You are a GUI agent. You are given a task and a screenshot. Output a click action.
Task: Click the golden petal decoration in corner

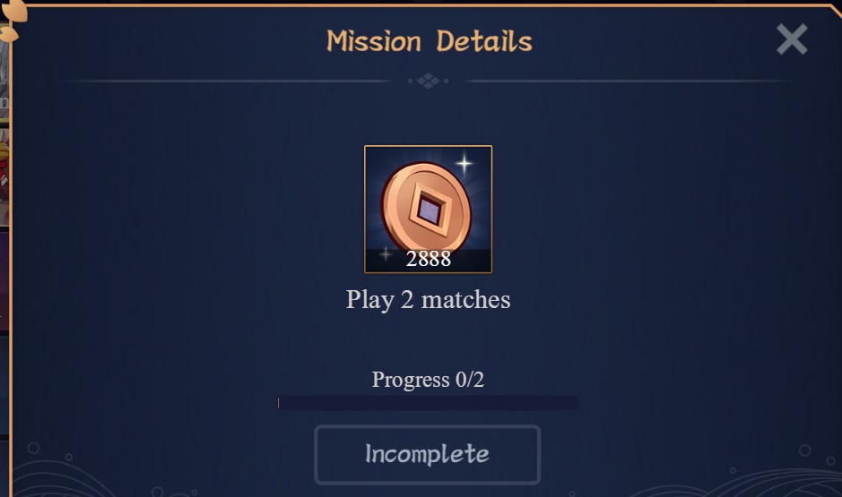tap(13, 19)
